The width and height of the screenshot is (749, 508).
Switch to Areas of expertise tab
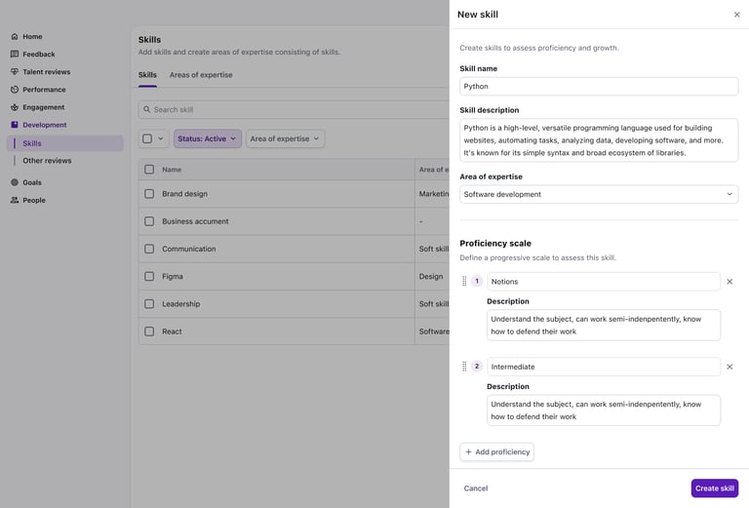tap(201, 75)
